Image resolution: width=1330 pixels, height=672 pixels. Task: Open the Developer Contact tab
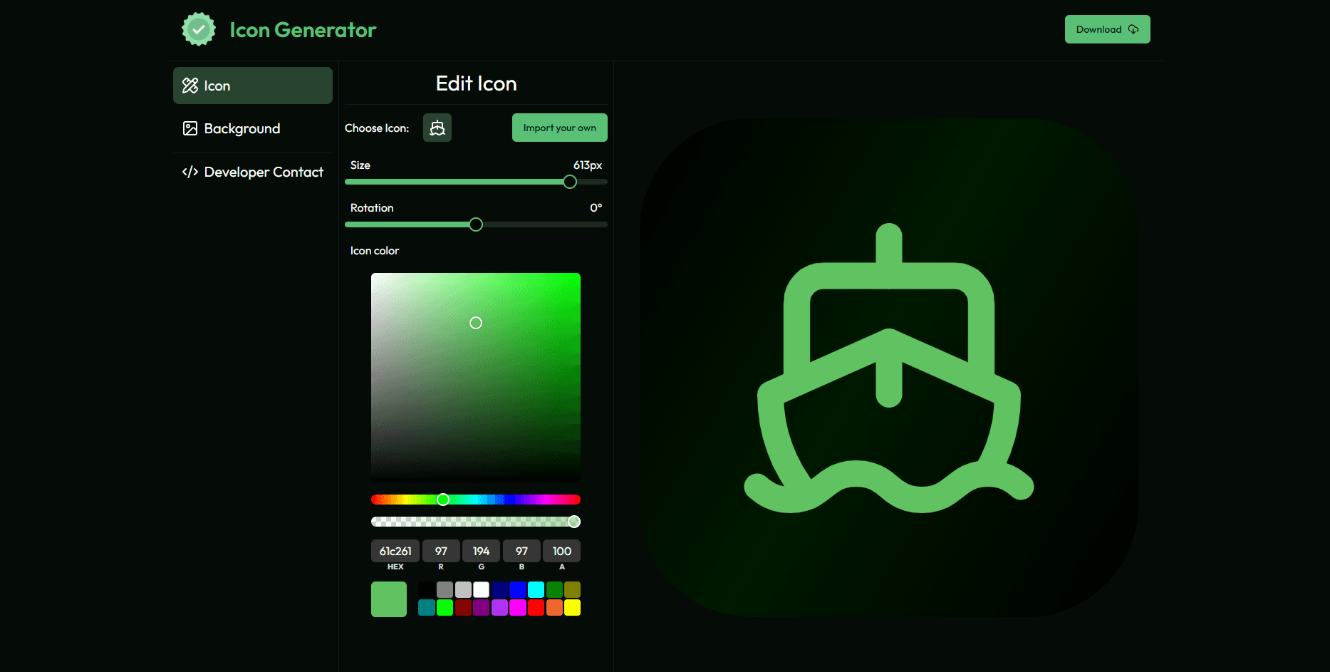(253, 172)
